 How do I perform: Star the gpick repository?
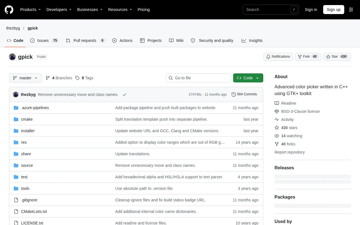pyautogui.click(x=337, y=57)
